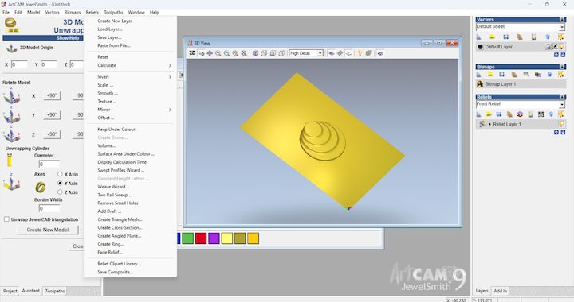Switch 3D View to 2D mode
This screenshot has height=302, width=574.
pos(192,53)
